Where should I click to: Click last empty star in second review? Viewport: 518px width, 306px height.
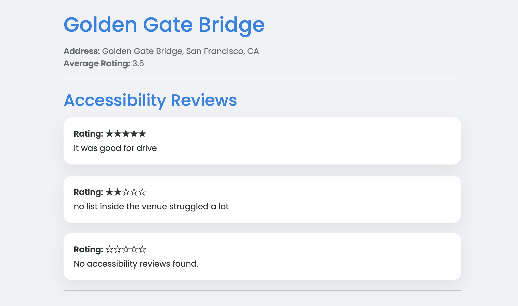pos(142,192)
